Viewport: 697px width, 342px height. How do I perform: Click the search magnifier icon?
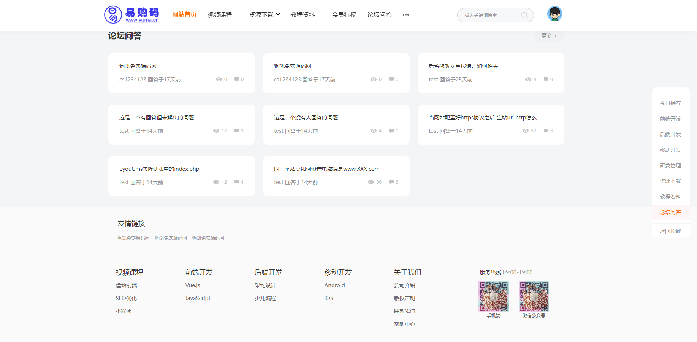point(524,15)
